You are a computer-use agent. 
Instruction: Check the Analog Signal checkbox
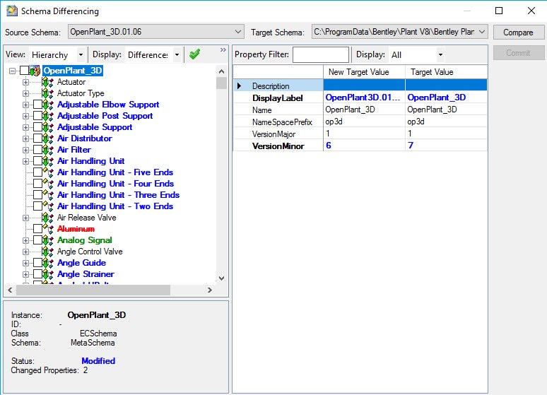37,240
